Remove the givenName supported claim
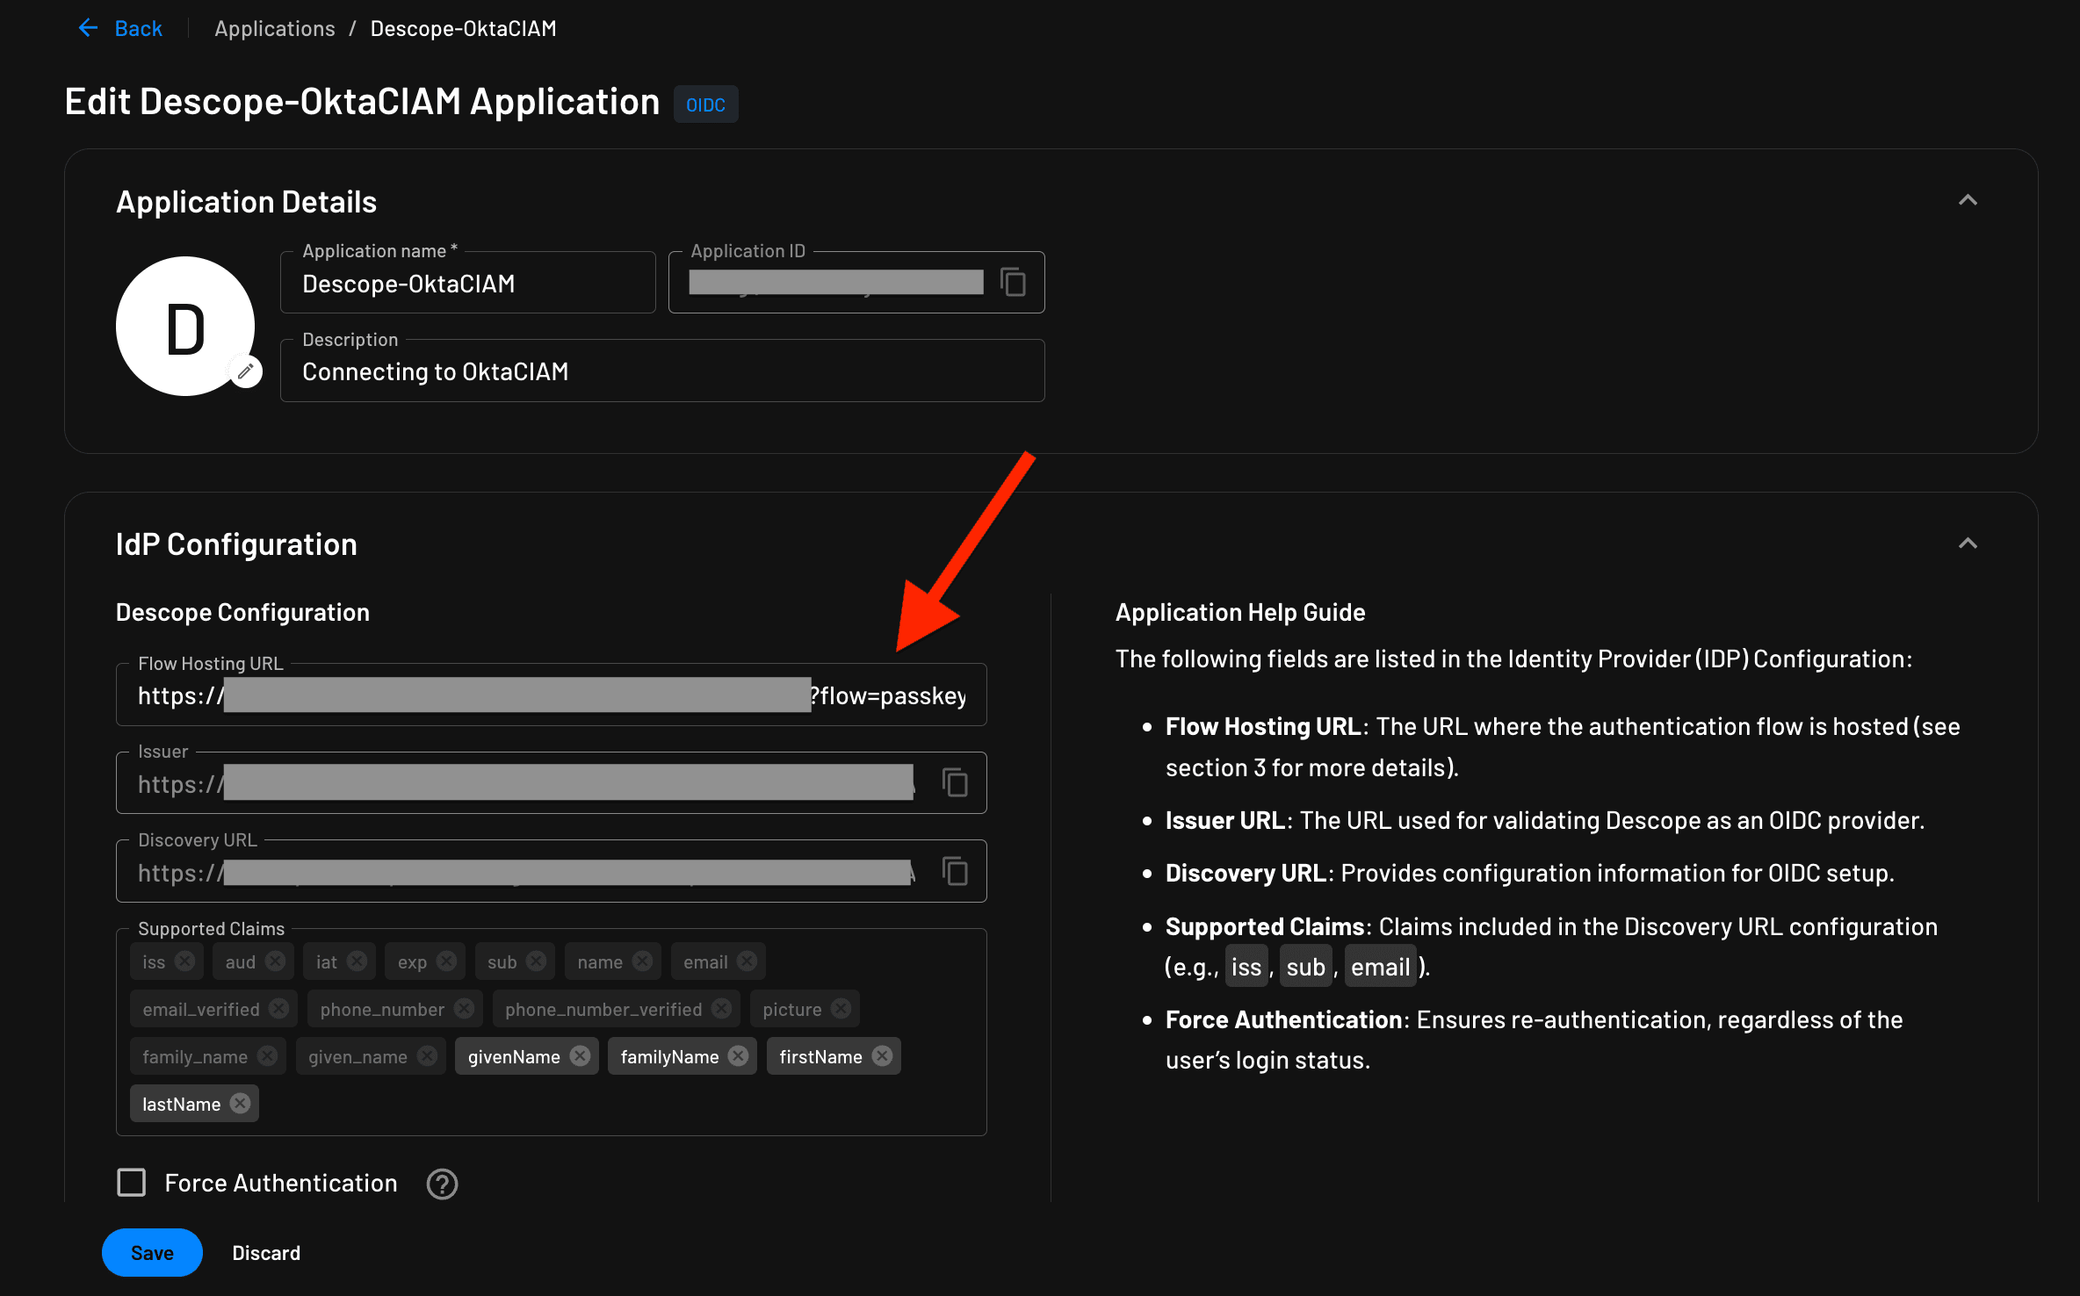Viewport: 2080px width, 1296px height. (579, 1055)
